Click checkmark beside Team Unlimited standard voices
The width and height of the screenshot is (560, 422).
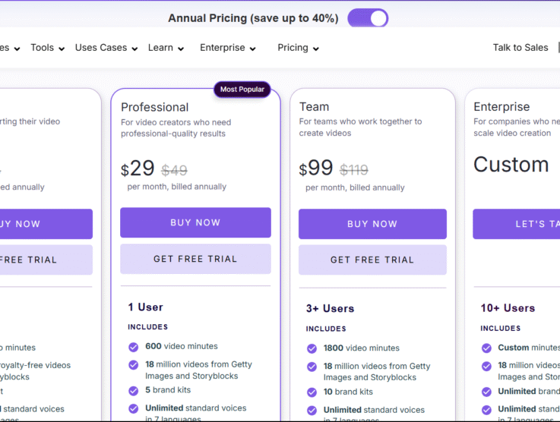pos(312,410)
